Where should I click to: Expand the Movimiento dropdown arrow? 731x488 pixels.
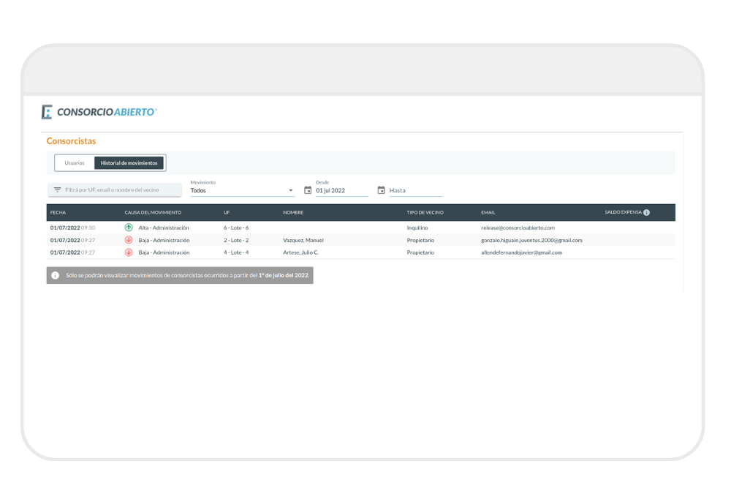tap(291, 191)
